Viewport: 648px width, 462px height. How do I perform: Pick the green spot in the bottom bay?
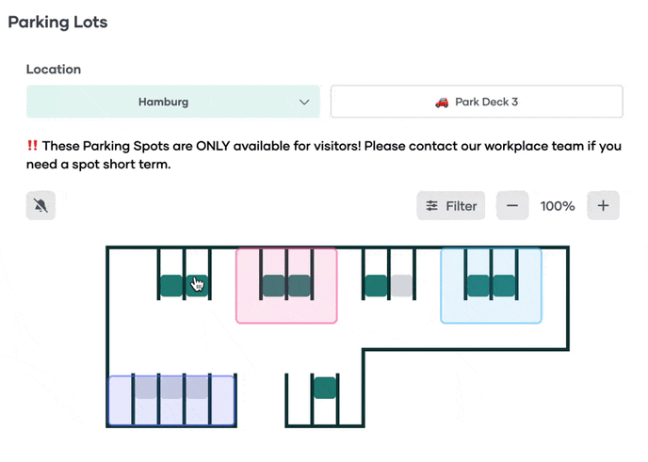(325, 387)
